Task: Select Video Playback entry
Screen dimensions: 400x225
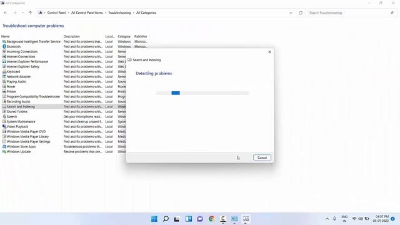Action: tap(17, 126)
